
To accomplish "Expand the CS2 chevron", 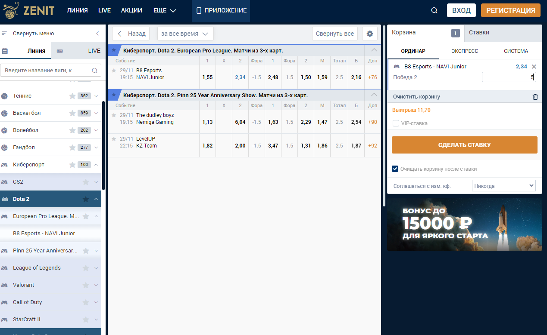I will tap(96, 182).
